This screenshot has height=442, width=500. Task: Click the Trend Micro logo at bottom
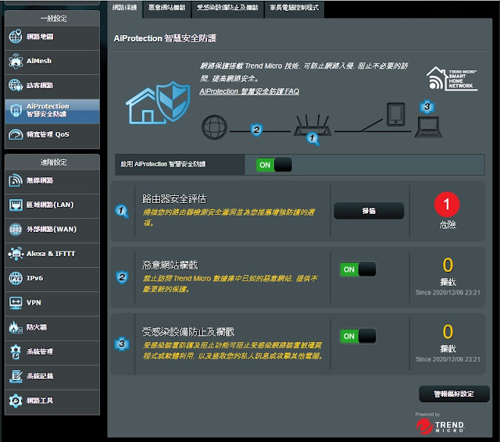[x=440, y=426]
